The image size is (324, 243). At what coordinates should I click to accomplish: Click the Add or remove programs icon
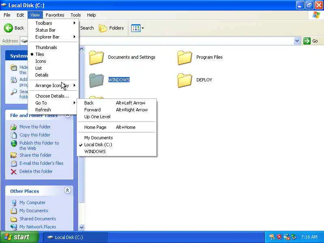[x=14, y=79]
